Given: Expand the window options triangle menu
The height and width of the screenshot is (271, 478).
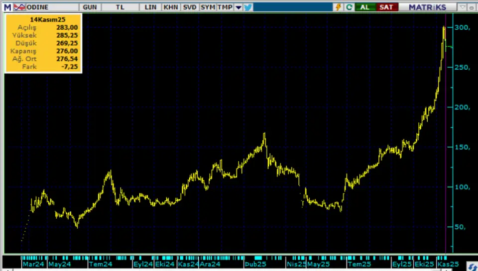Looking at the screenshot, I should coord(463,7).
